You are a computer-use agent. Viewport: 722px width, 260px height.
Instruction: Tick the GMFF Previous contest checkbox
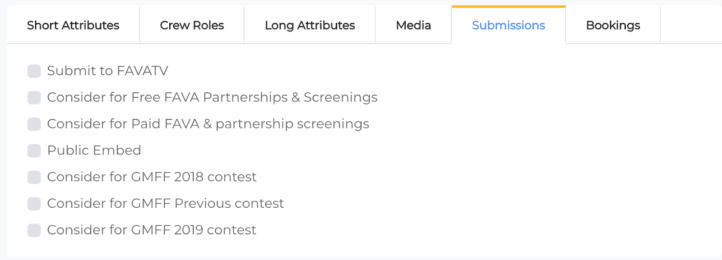point(34,204)
